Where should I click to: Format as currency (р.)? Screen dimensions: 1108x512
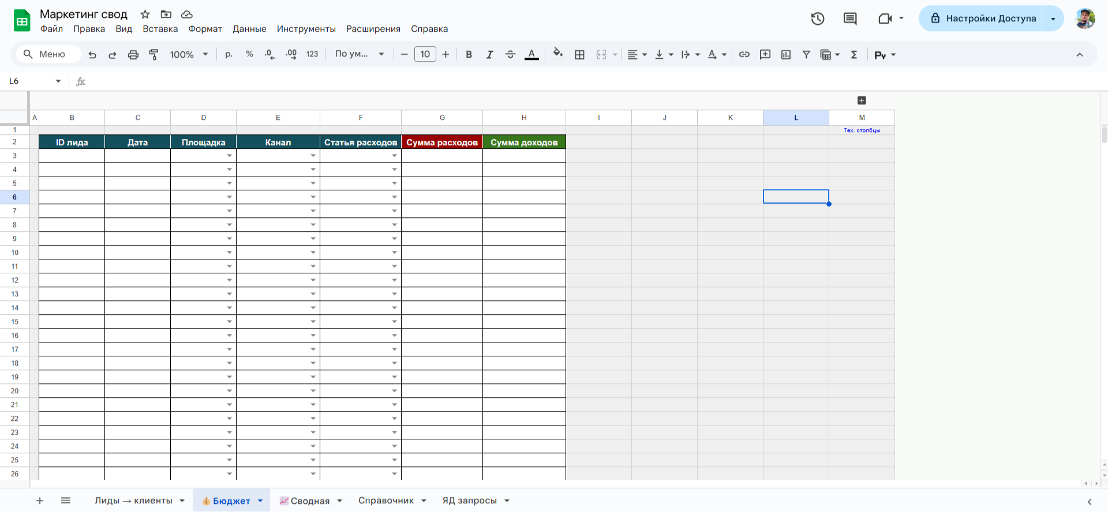229,54
